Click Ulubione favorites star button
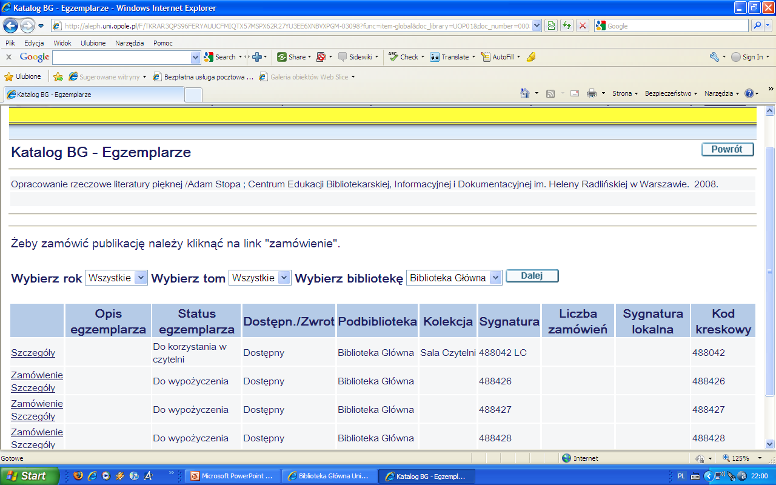The image size is (776, 485). [22, 76]
